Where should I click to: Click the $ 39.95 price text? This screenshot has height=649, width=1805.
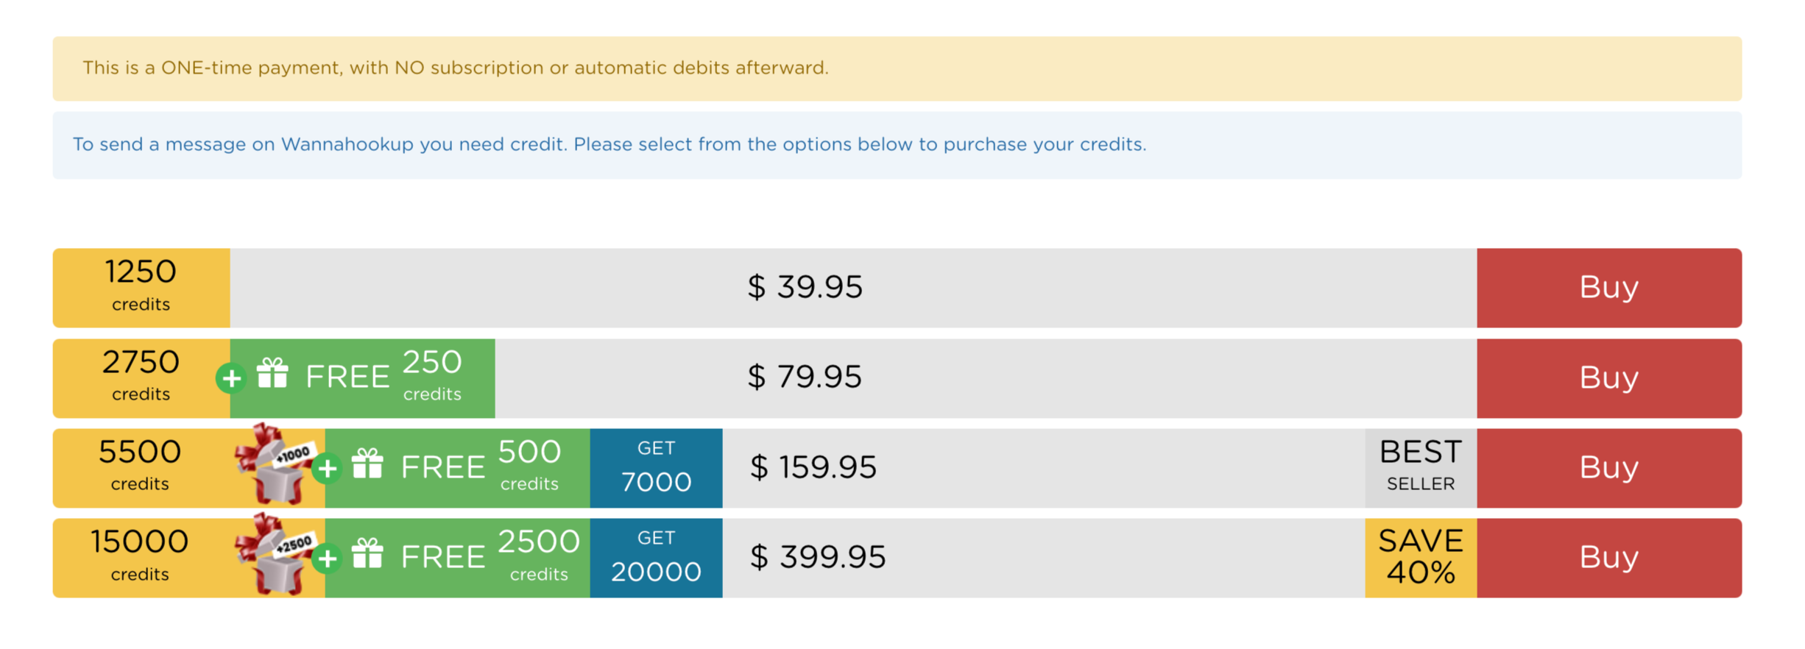(x=804, y=287)
